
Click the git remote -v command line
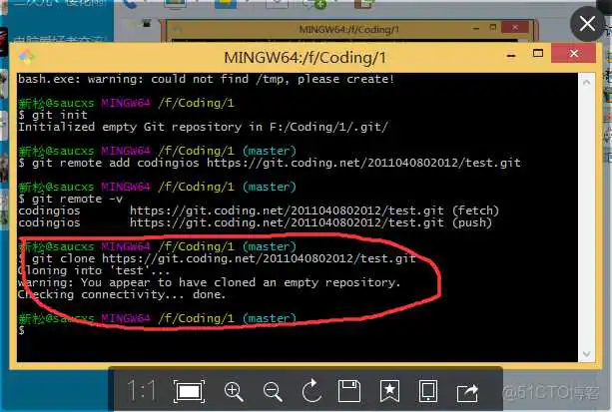tap(68, 200)
